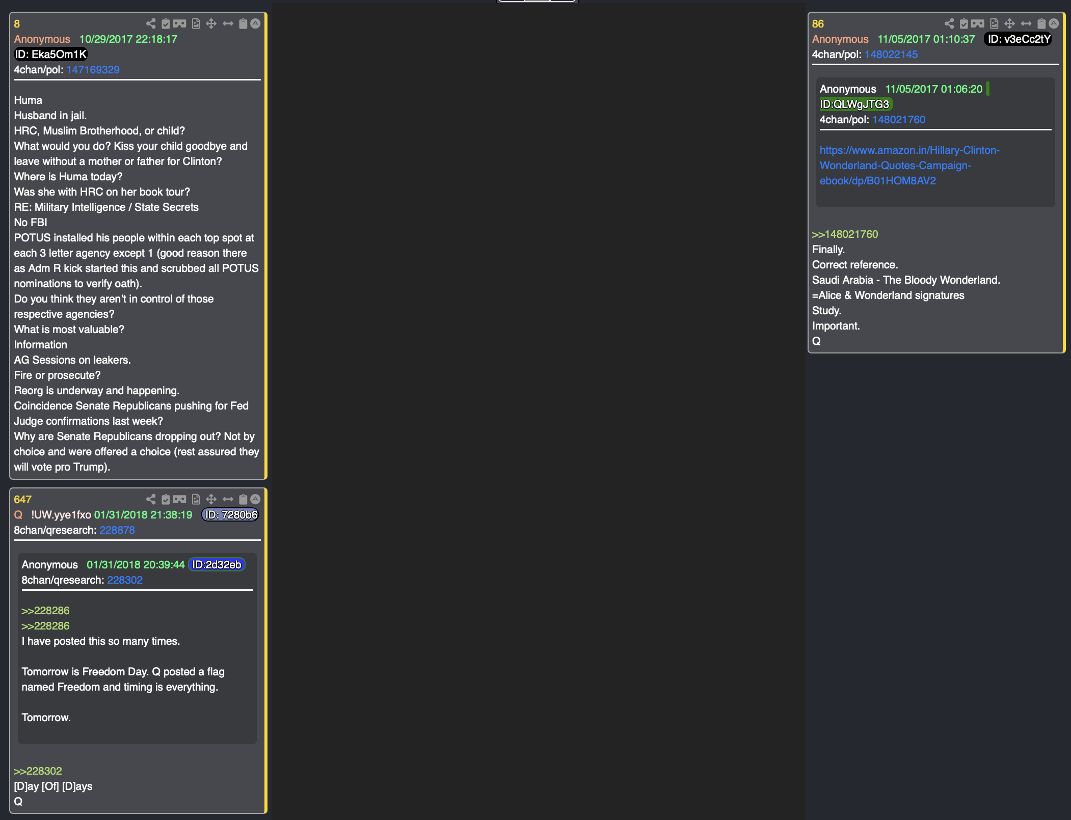Click post number 647
This screenshot has width=1071, height=820.
pos(22,500)
